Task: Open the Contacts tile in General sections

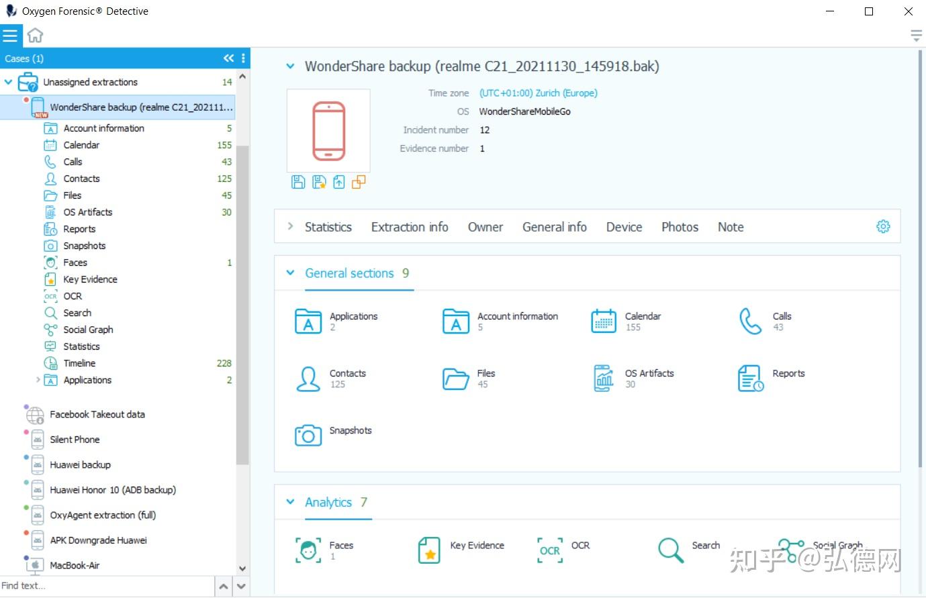Action: [330, 379]
